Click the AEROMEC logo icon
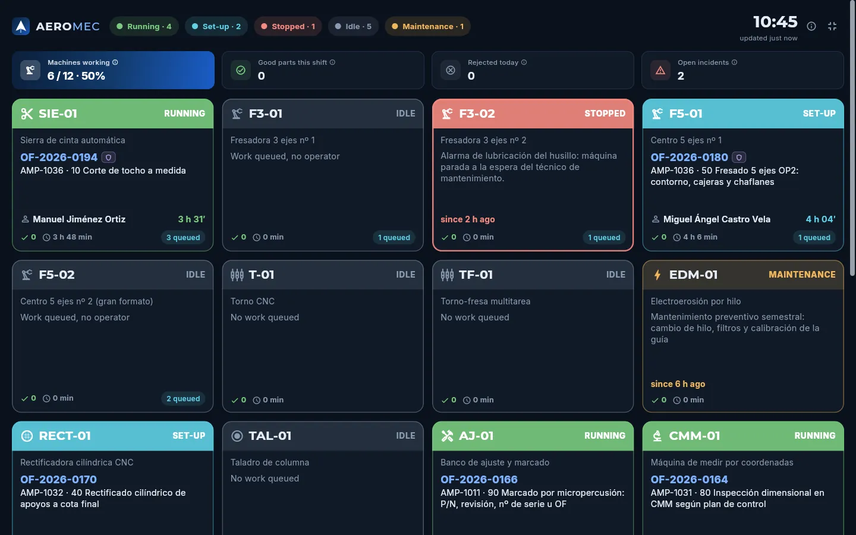856x535 pixels. click(21, 26)
